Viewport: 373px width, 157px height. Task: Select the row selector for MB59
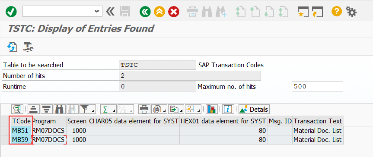pos(6,140)
